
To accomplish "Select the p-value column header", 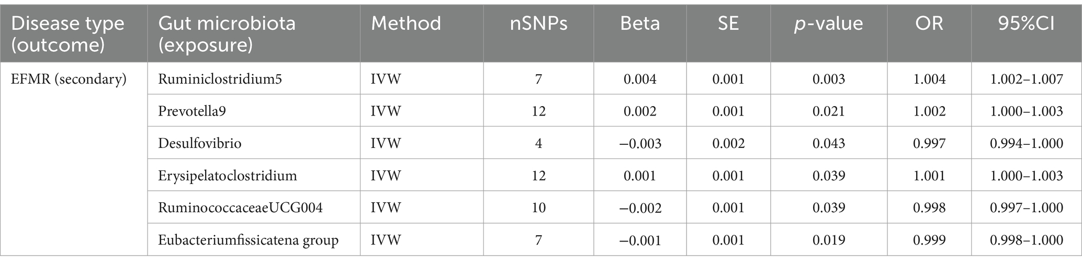I will coord(829,24).
